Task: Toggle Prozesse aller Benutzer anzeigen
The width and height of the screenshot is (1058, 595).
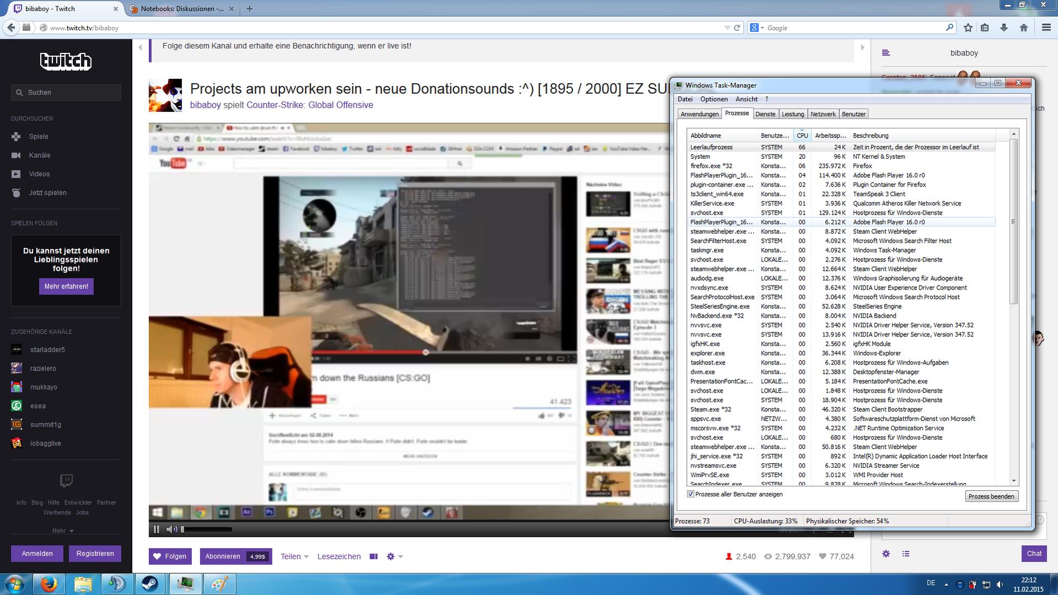Action: [690, 494]
